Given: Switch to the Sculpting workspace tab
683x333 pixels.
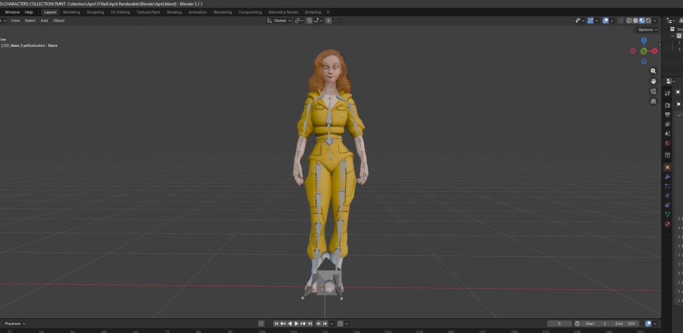Looking at the screenshot, I should click(x=95, y=12).
